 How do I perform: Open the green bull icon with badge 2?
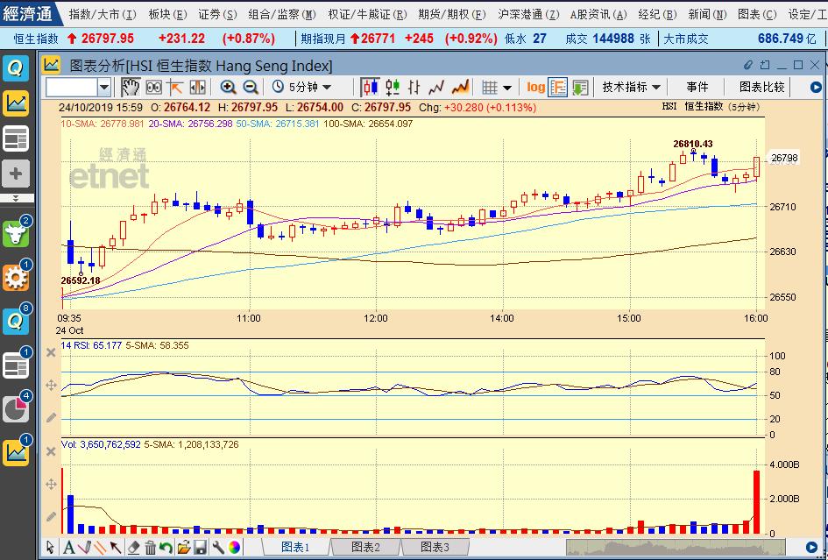coord(16,233)
